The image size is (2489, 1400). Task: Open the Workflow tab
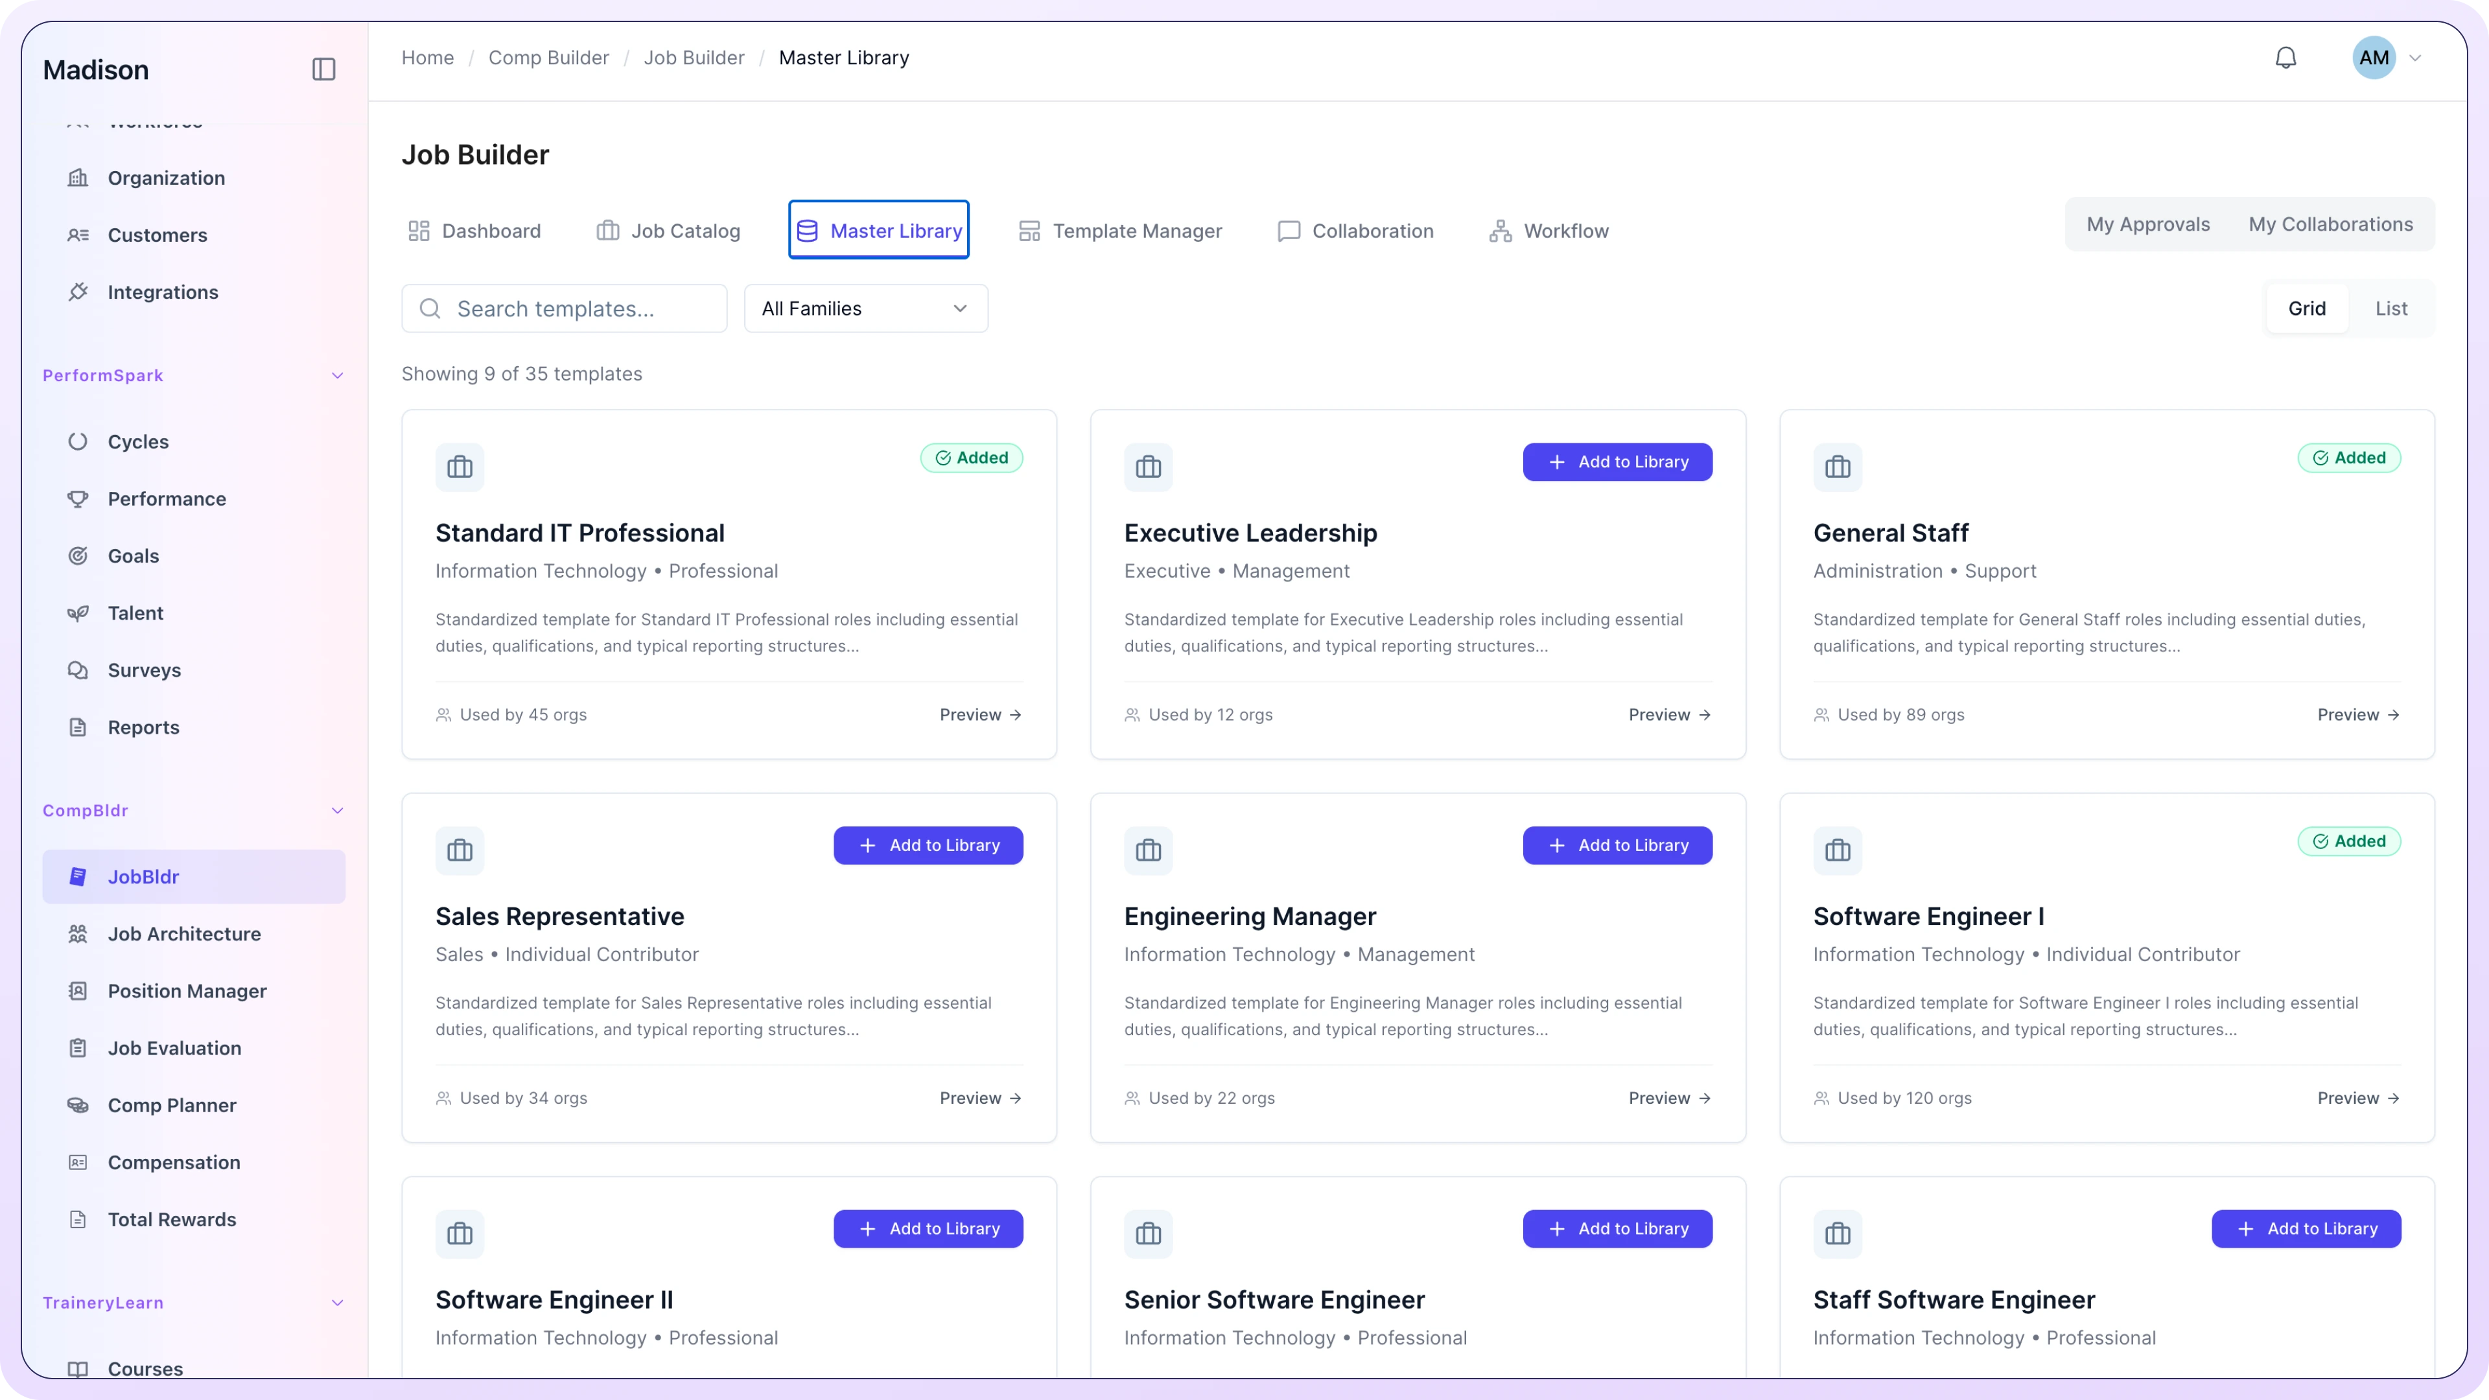tap(1549, 231)
